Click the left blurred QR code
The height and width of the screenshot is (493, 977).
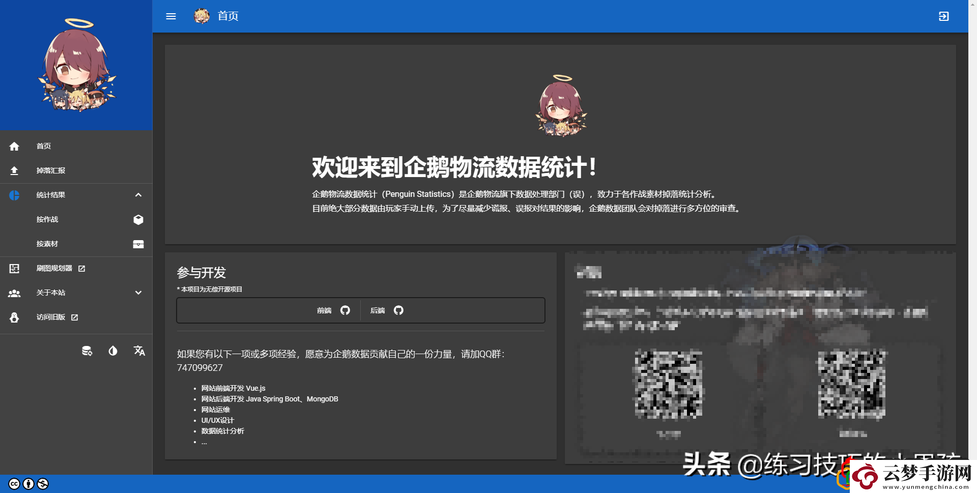[668, 385]
